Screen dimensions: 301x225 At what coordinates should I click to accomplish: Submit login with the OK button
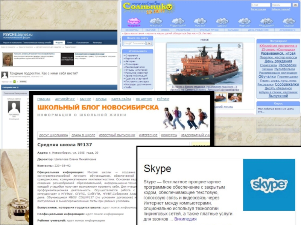(295, 5)
